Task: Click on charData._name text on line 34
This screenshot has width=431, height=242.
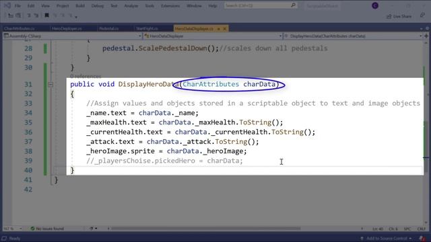Action: (x=166, y=113)
